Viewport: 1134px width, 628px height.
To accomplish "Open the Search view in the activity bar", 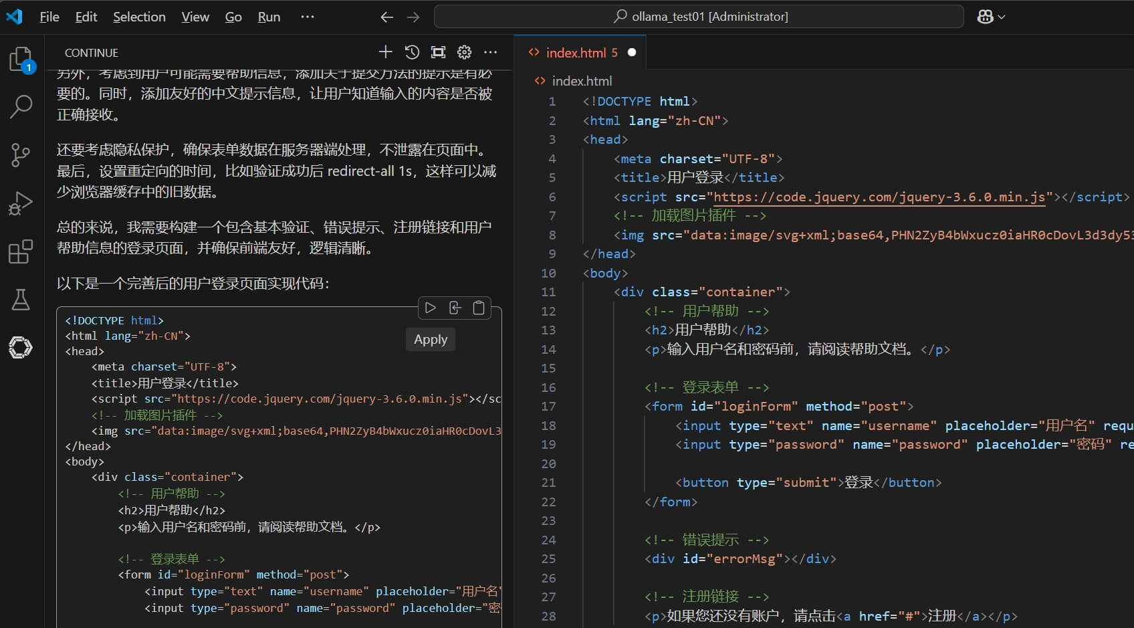I will click(21, 106).
